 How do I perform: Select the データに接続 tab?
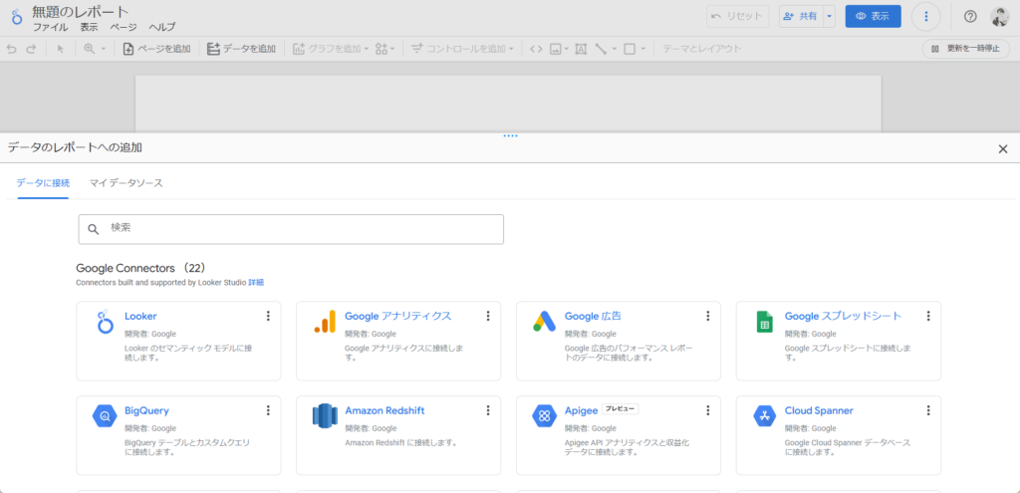43,183
